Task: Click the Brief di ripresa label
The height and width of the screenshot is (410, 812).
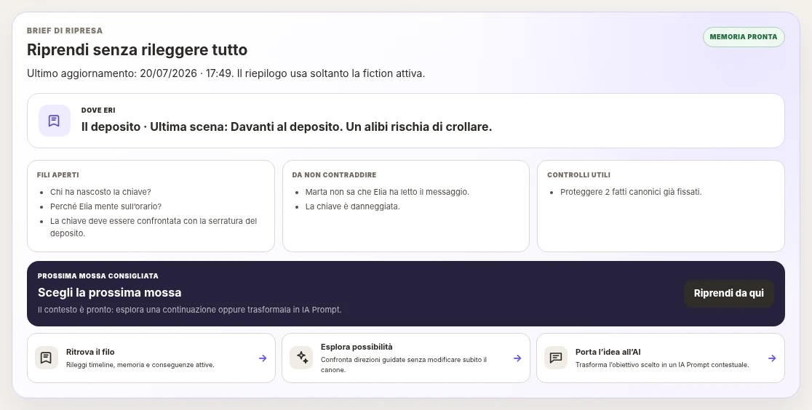Action: [65, 31]
